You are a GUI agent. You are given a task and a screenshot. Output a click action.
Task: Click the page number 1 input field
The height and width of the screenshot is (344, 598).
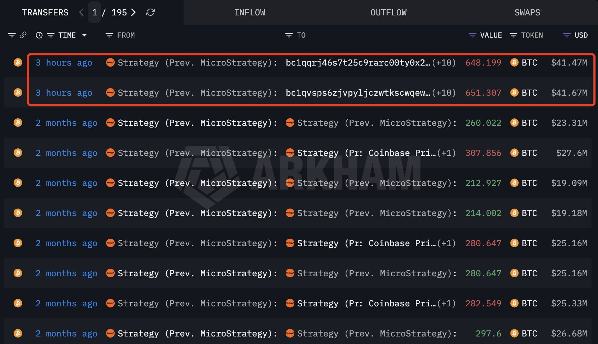pyautogui.click(x=95, y=13)
